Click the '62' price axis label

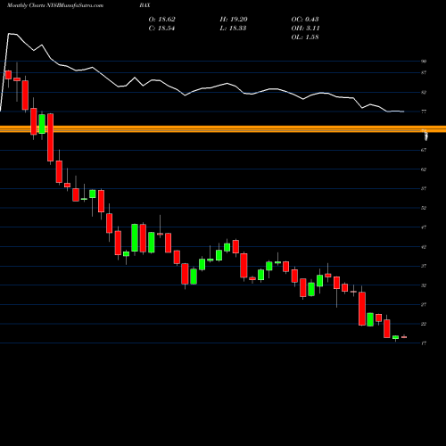click(424, 169)
